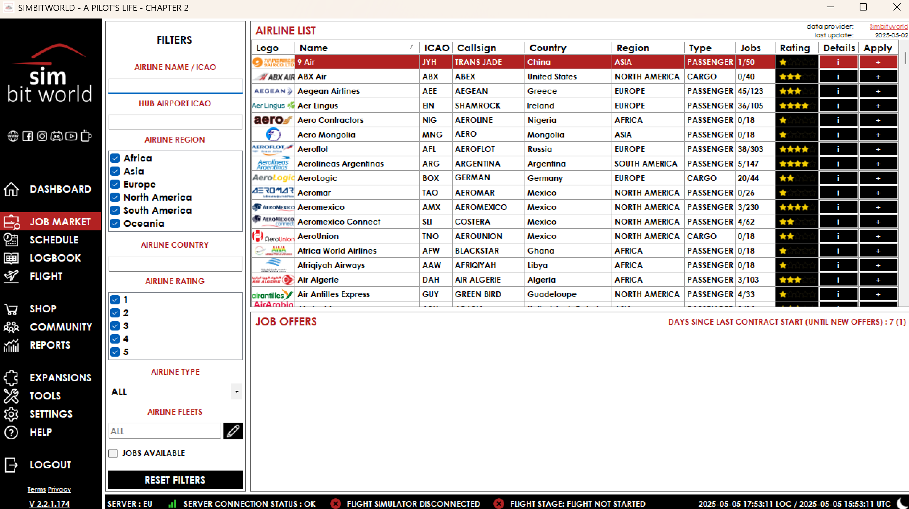Apply to Aer Lingus with plus icon
Image resolution: width=909 pixels, height=509 pixels.
coord(878,106)
